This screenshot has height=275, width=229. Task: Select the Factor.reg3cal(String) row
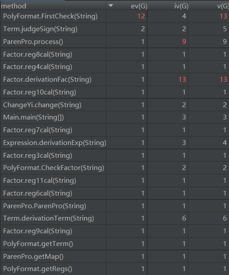115,156
